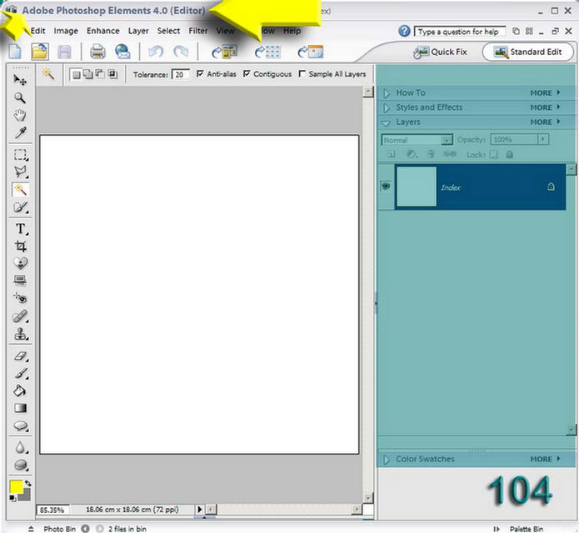Screen dimensions: 579x533
Task: Open the Layer menu
Action: pyautogui.click(x=138, y=31)
